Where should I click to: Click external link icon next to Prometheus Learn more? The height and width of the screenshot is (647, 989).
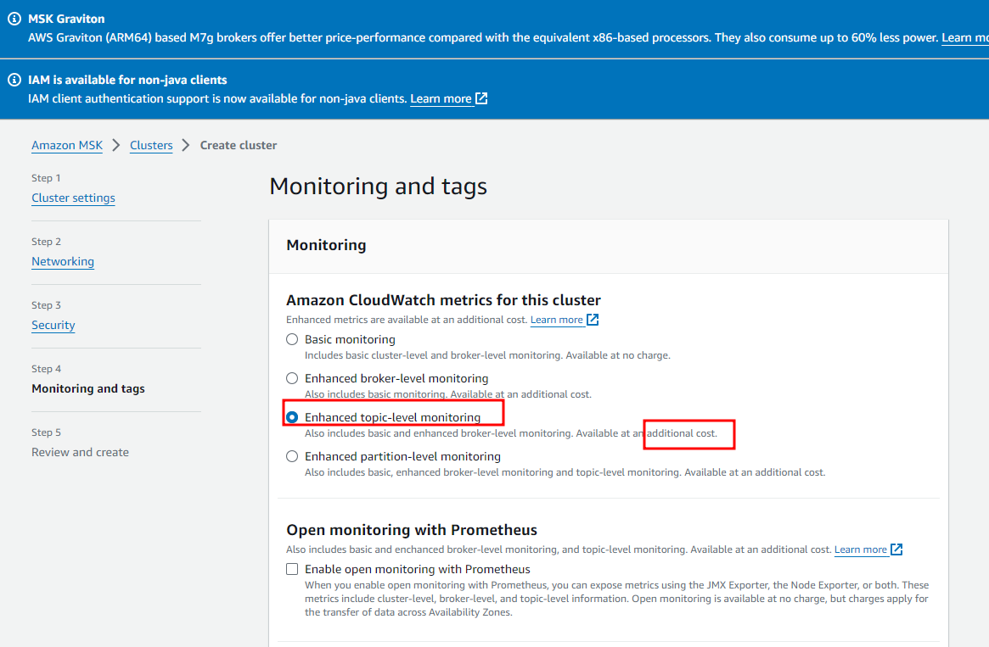pos(896,549)
